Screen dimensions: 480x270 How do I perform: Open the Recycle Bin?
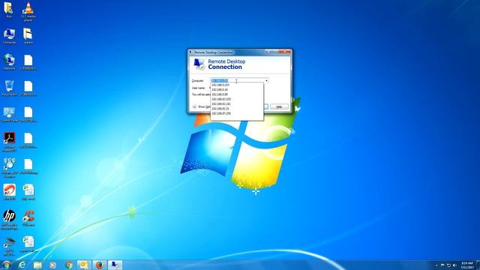pyautogui.click(x=9, y=88)
